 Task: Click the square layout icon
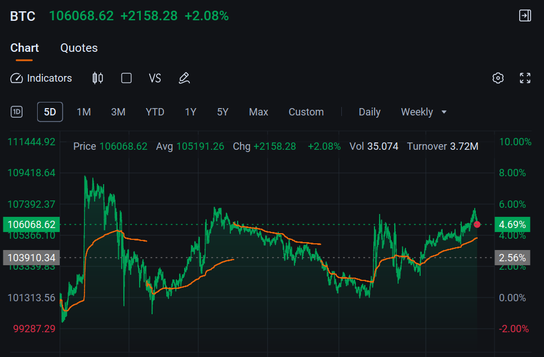pos(126,78)
